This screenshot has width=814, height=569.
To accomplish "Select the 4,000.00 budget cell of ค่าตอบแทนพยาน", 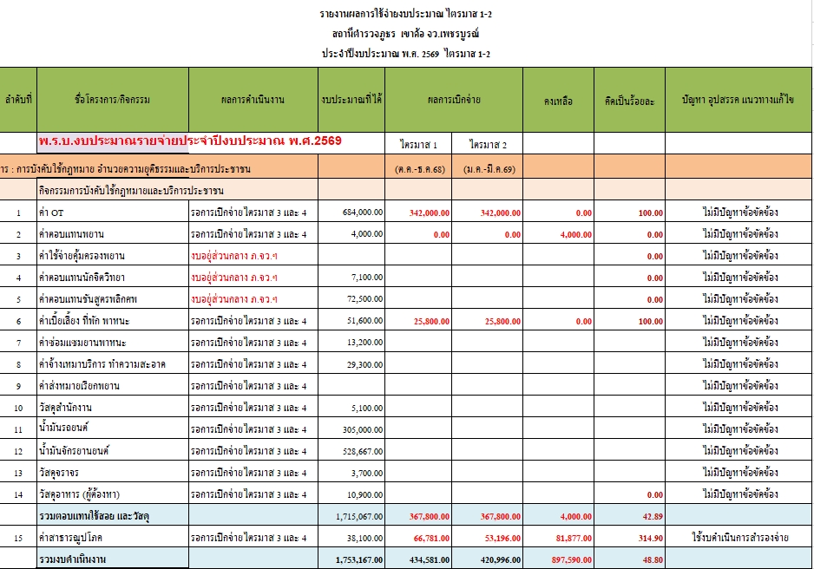I will 351,234.
